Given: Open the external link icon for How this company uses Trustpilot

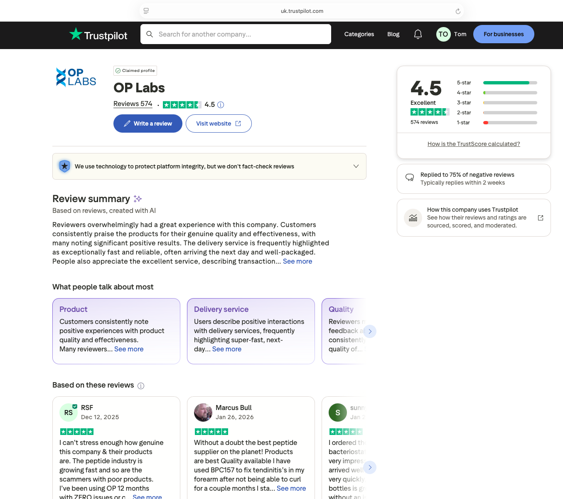Looking at the screenshot, I should click(x=541, y=218).
